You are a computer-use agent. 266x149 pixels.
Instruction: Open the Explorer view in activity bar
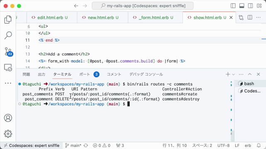click(x=8, y=19)
